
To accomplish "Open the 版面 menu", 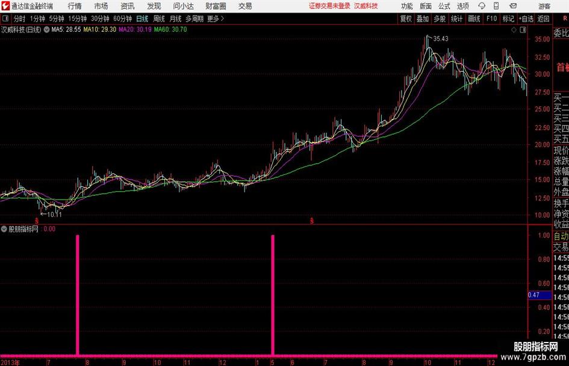I will pyautogui.click(x=425, y=6).
